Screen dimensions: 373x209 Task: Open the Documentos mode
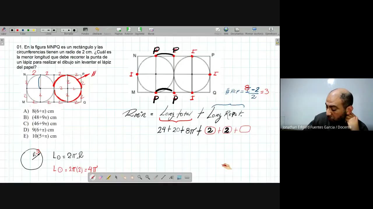point(237,31)
